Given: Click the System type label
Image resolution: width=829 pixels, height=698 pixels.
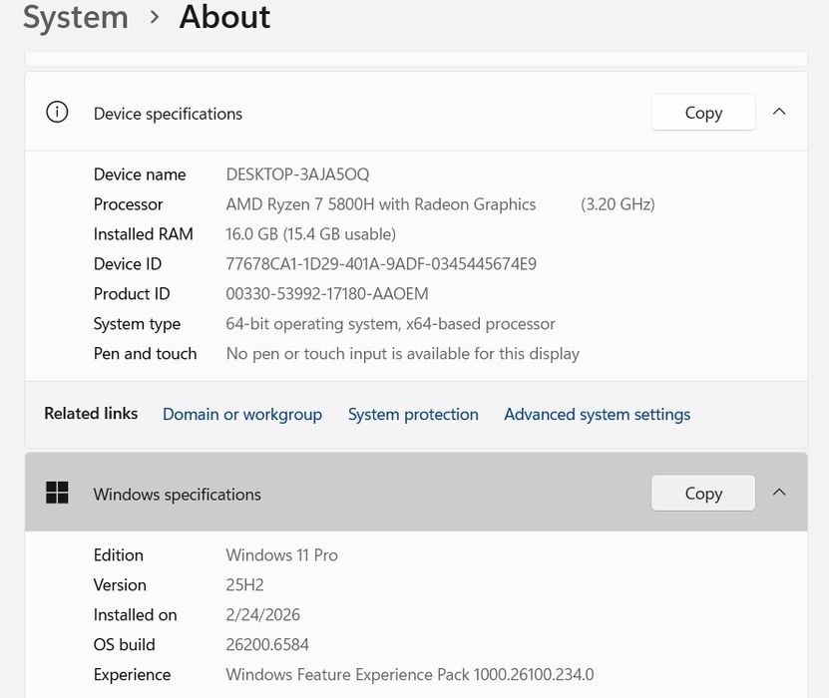Looking at the screenshot, I should 137,324.
